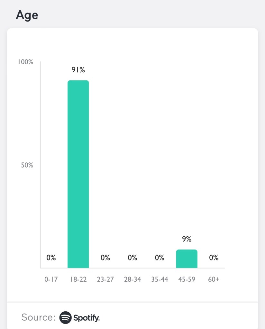The width and height of the screenshot is (265, 329).
Task: Click the "Source:" label
Action: [x=38, y=317]
